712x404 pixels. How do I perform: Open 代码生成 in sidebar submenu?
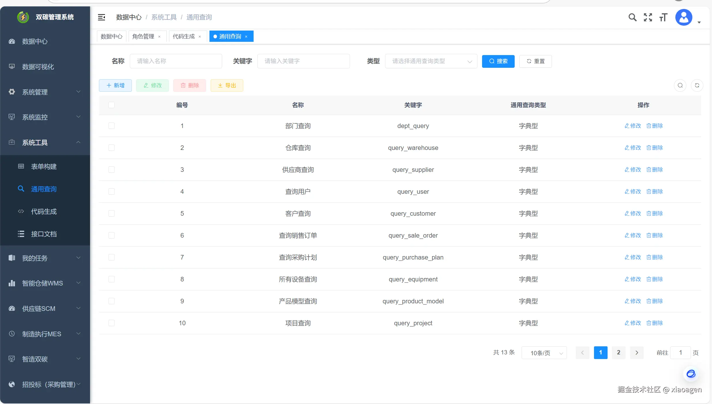(44, 211)
